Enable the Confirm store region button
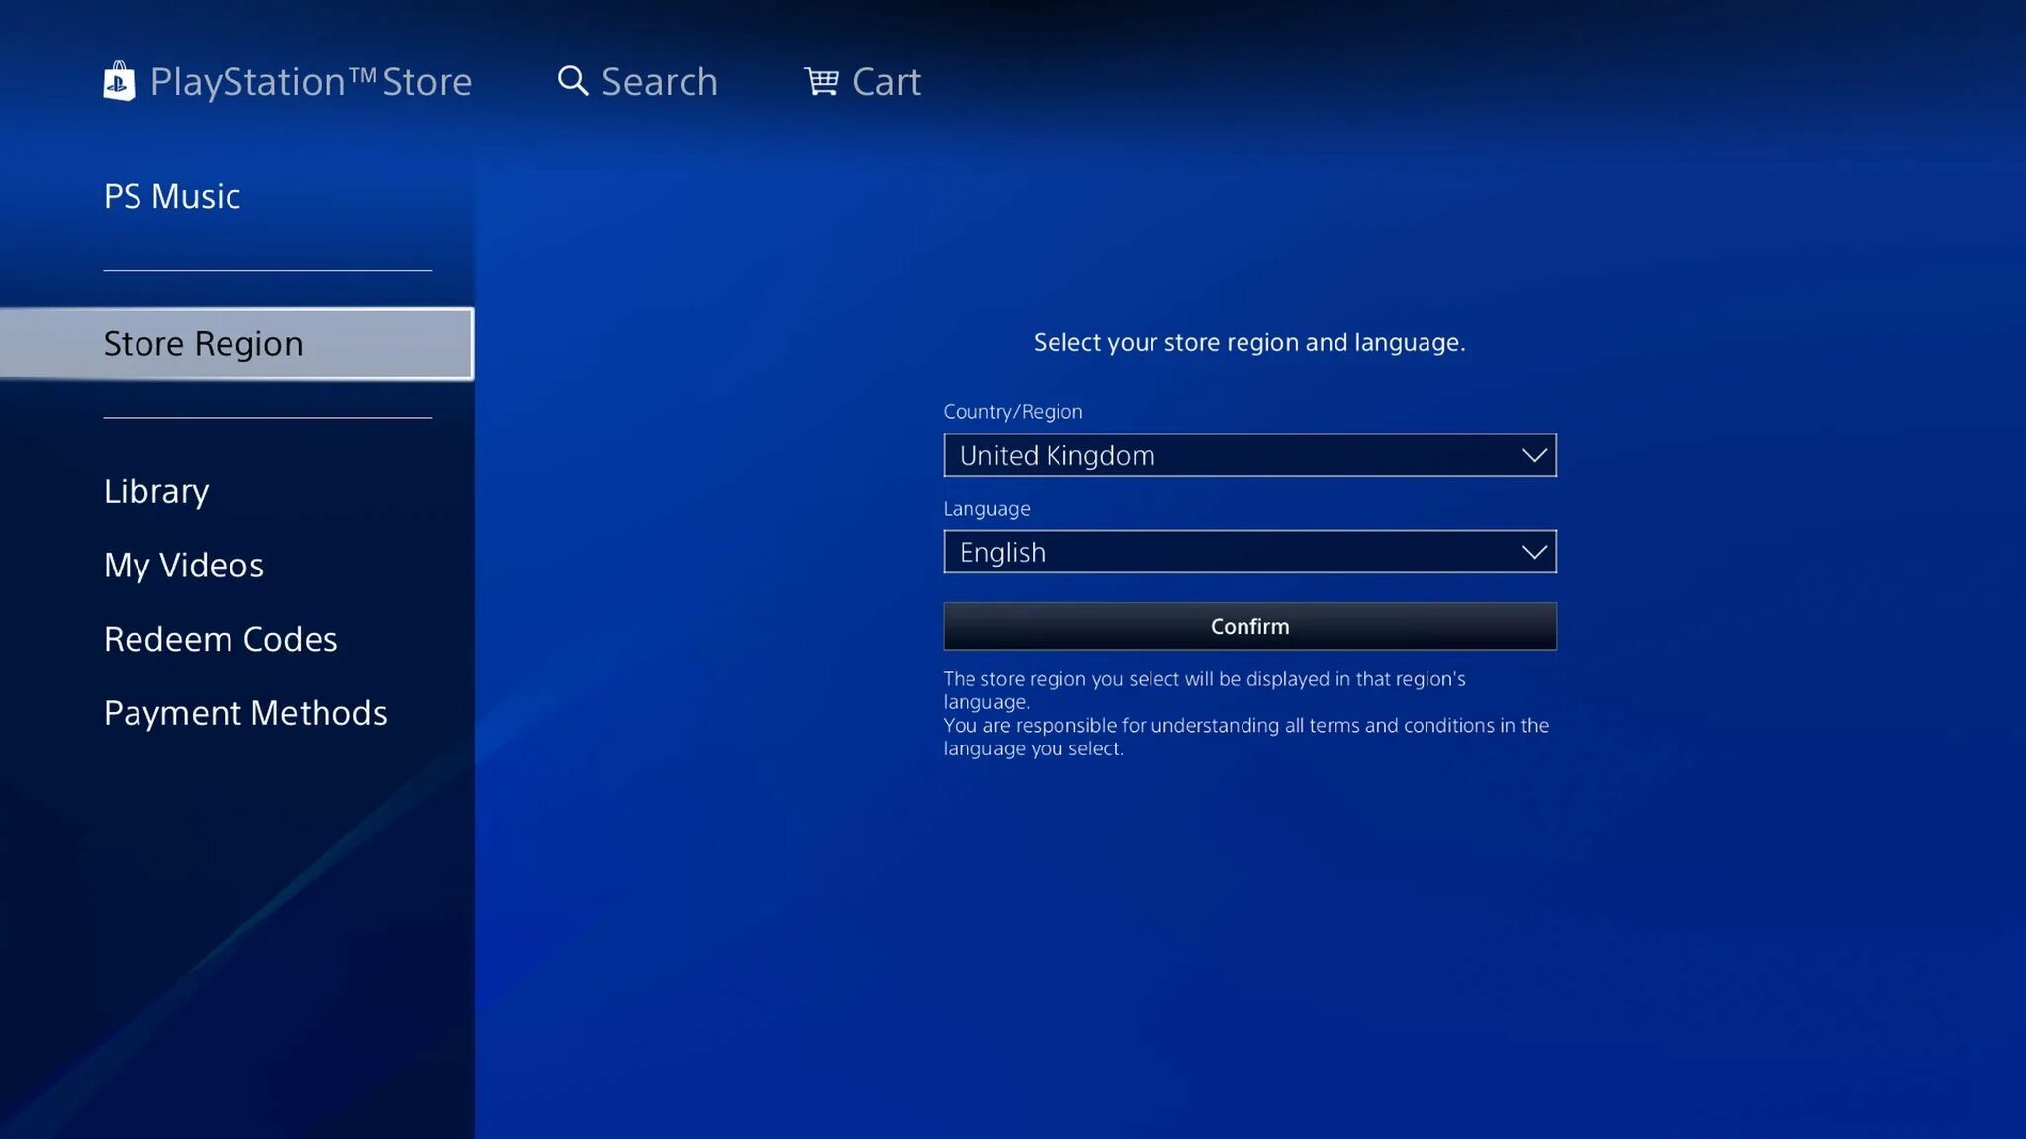The height and width of the screenshot is (1139, 2026). [x=1249, y=626]
